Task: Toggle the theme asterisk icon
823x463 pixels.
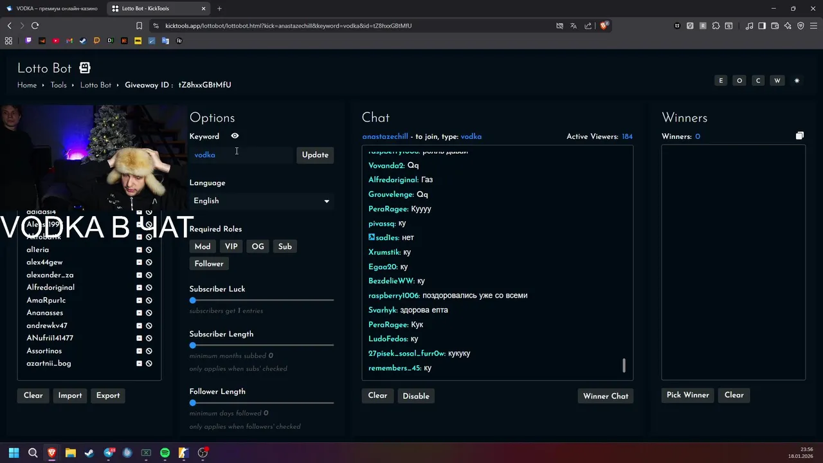Action: tap(797, 81)
